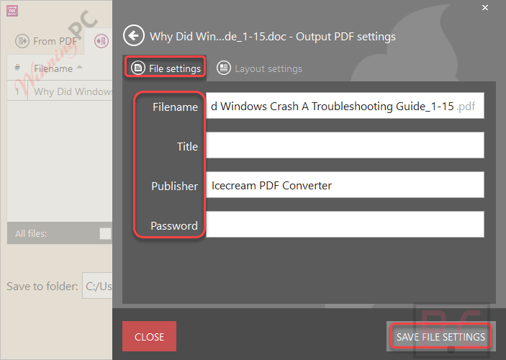This screenshot has height=360, width=506.
Task: Click the Publisher label
Action: click(175, 186)
